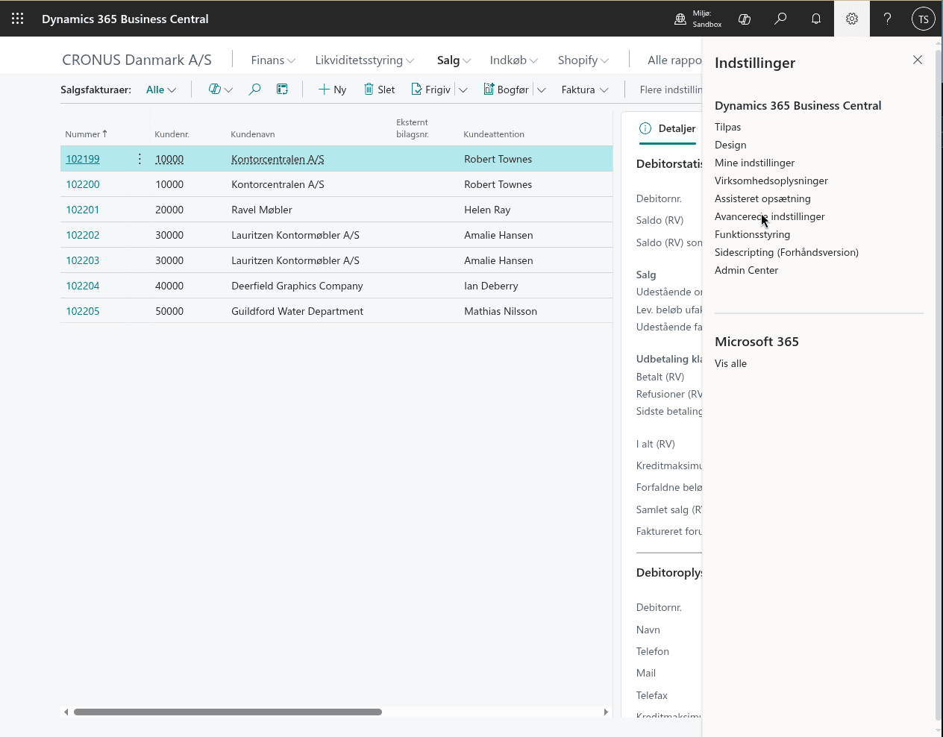Screen dimensions: 943x737
Task: Open Admin Center link
Action: click(746, 270)
